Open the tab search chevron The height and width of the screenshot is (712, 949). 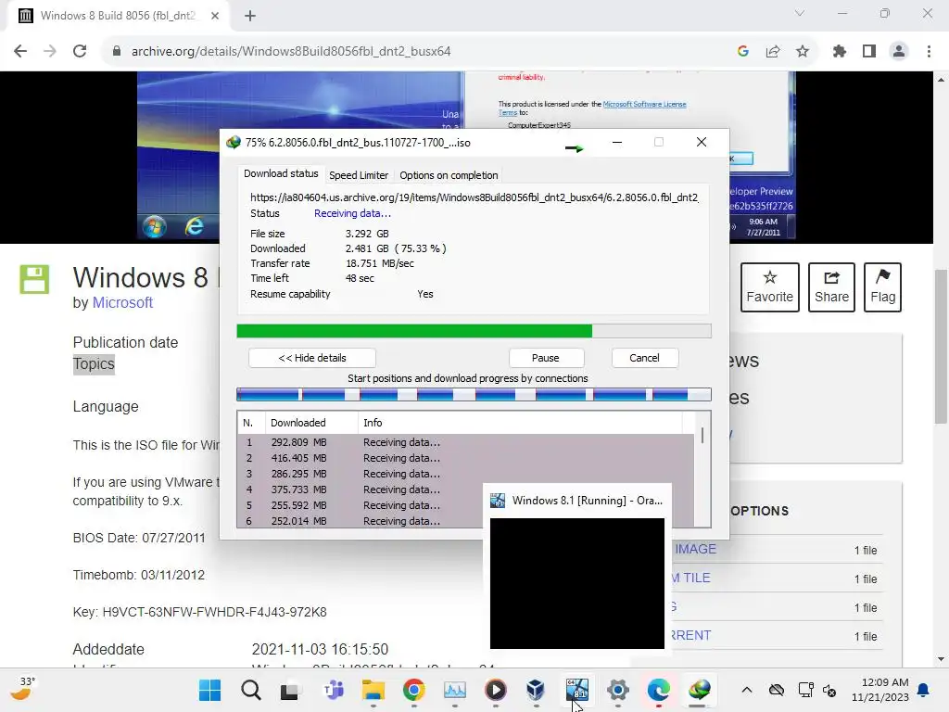pyautogui.click(x=800, y=13)
